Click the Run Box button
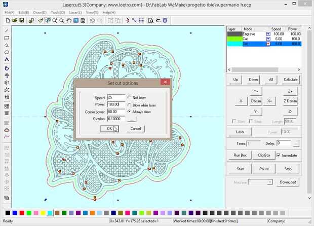This screenshot has height=226, width=314. pos(240,155)
